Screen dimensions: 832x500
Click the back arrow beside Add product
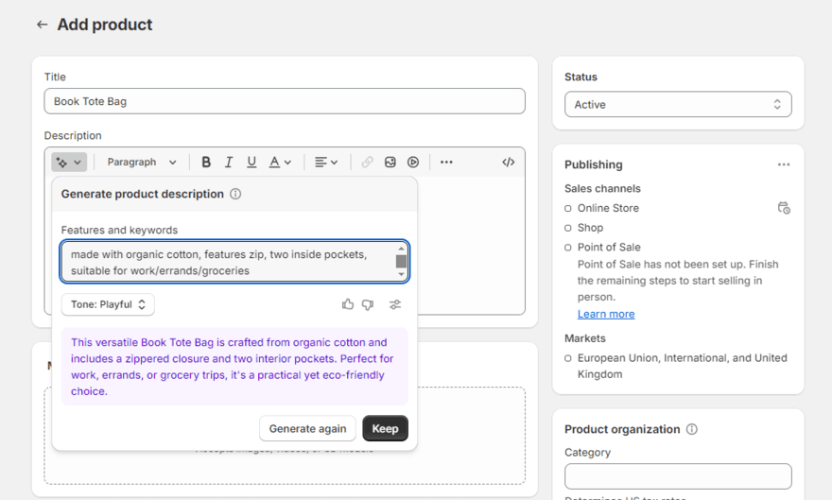(x=42, y=25)
